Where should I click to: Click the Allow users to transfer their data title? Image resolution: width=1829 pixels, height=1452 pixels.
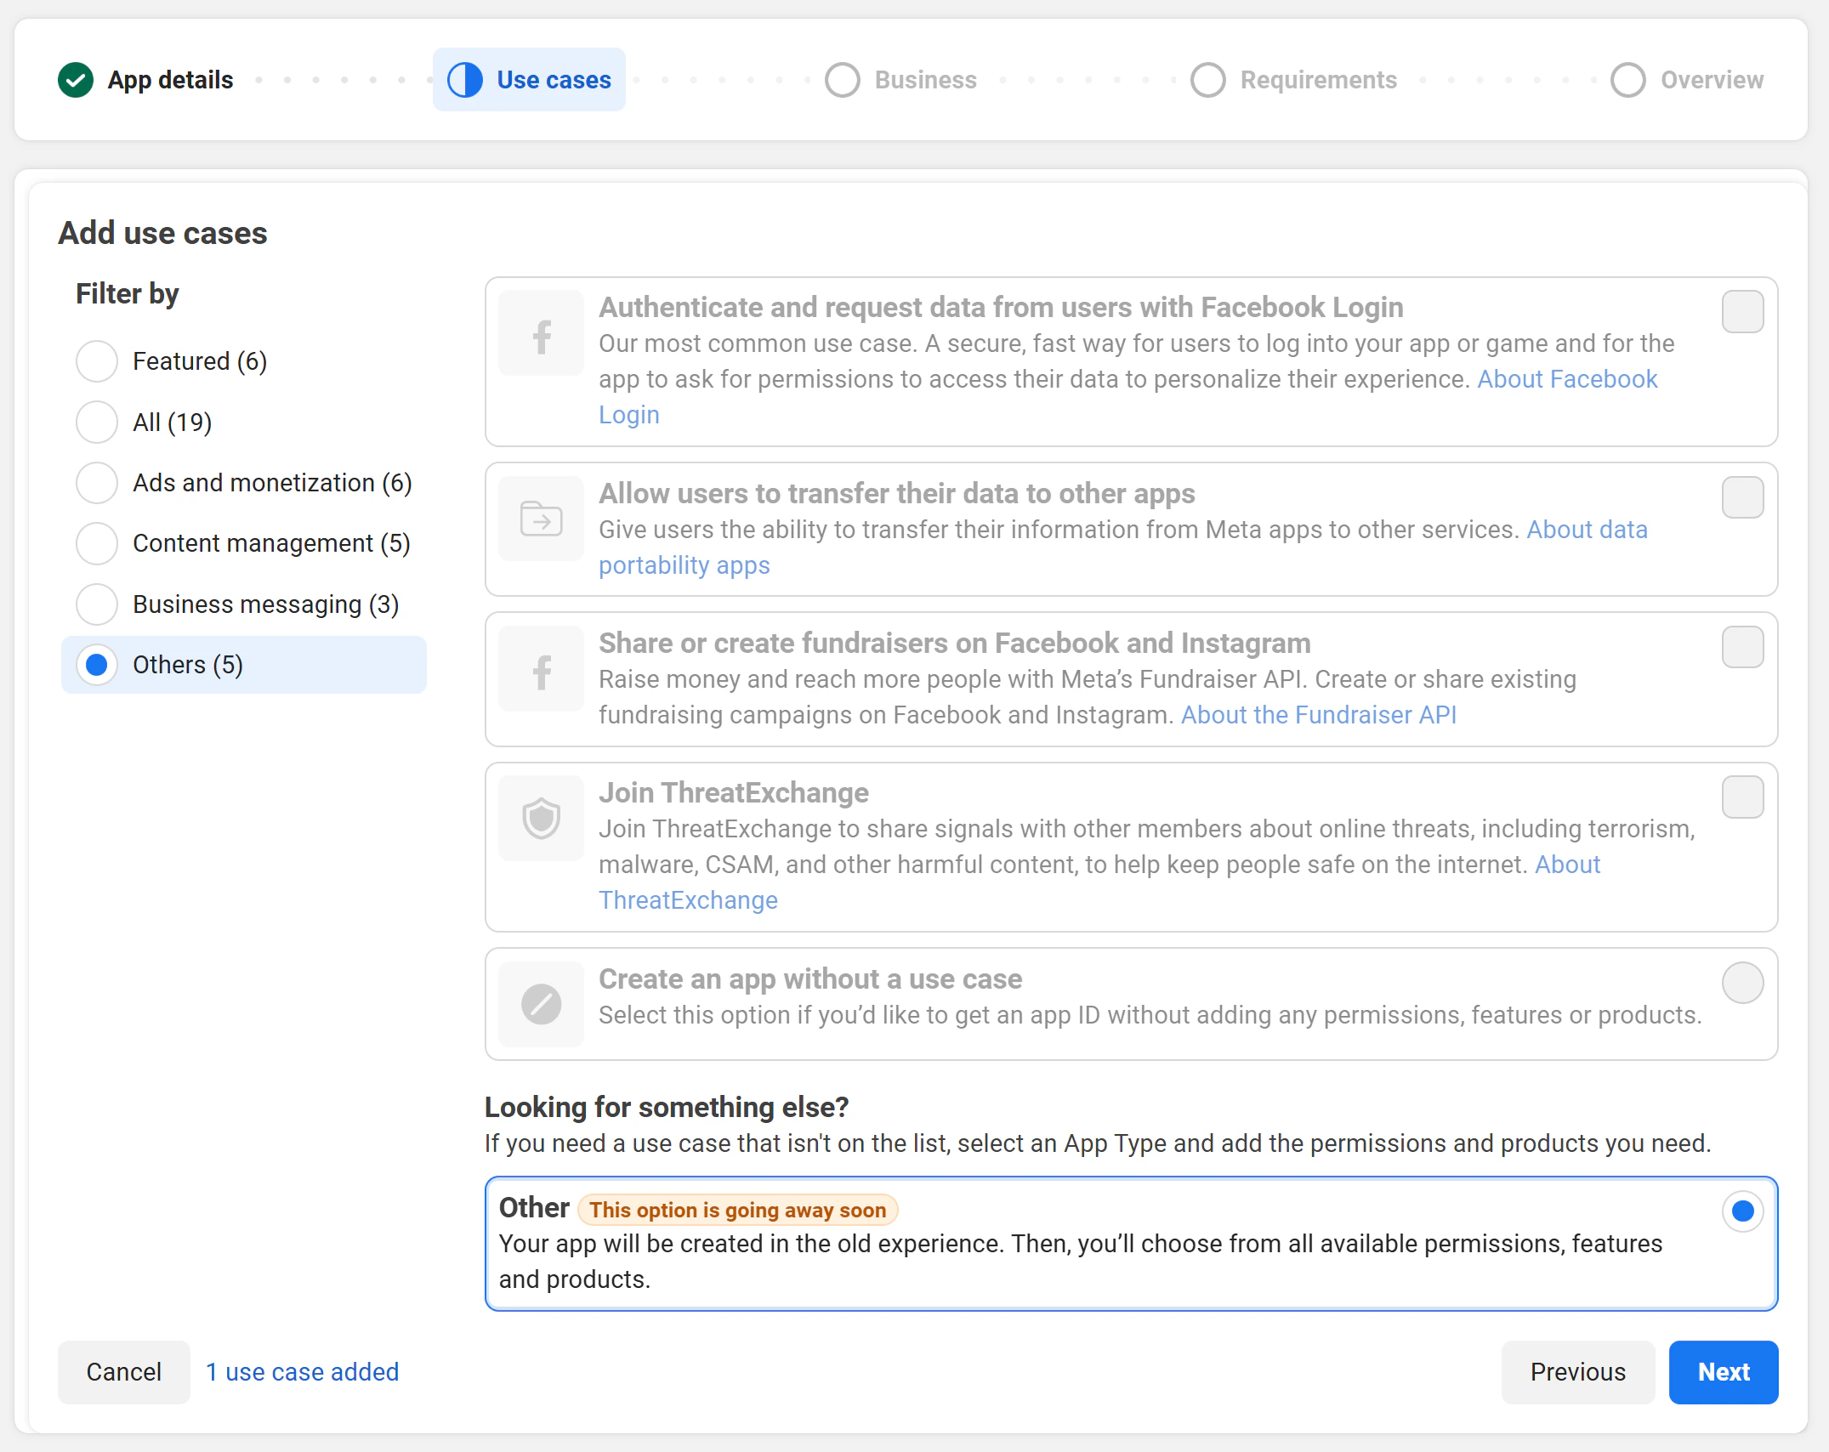point(897,494)
